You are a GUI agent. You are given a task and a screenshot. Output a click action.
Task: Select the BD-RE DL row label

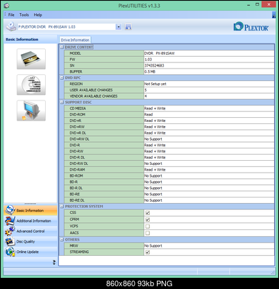click(77, 200)
